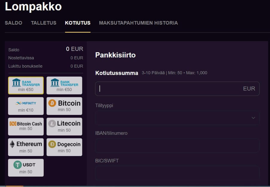Pick Bitcoin as withdrawal method
The width and height of the screenshot is (270, 187).
click(64, 106)
